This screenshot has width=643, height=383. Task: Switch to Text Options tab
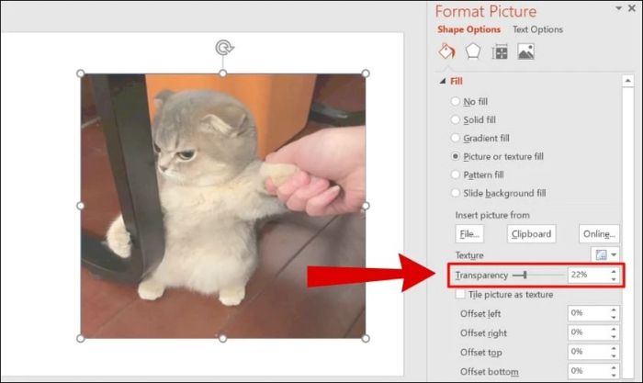click(537, 29)
